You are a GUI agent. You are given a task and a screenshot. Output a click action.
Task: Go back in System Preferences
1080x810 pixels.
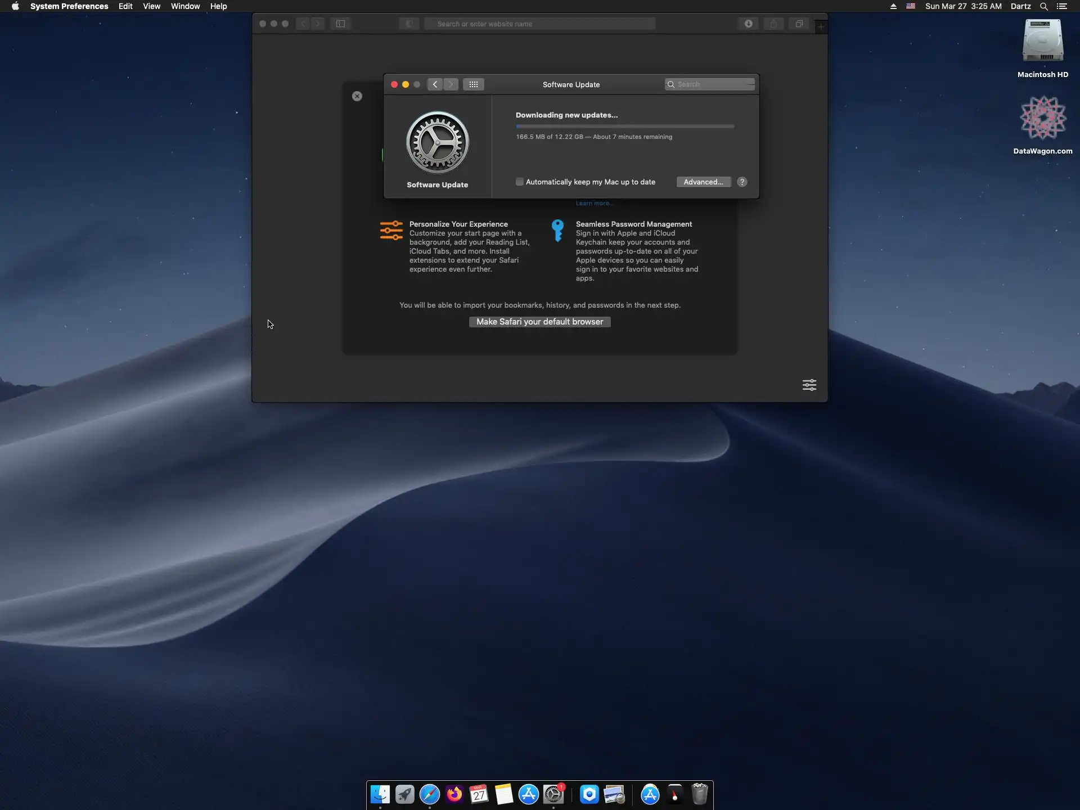(x=435, y=84)
